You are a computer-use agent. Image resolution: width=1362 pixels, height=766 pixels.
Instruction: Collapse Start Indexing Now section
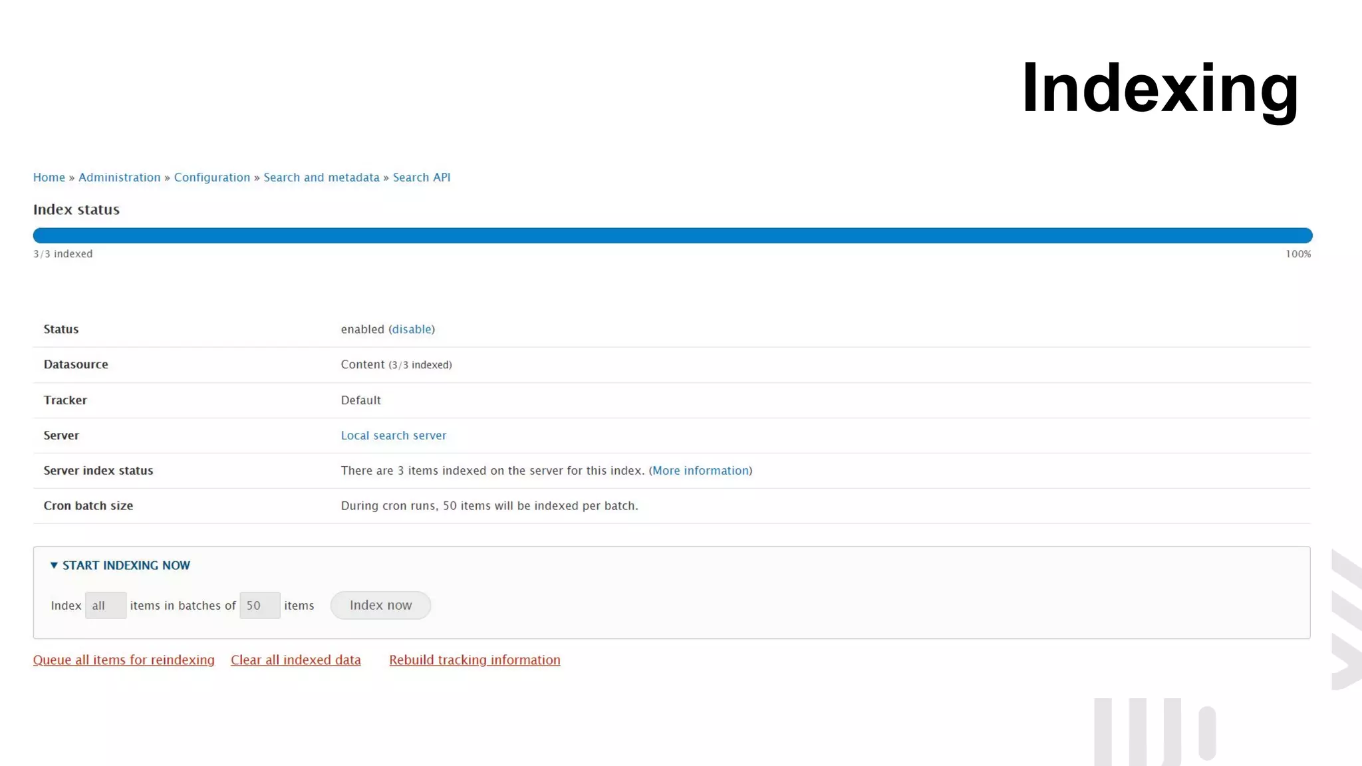pos(120,565)
